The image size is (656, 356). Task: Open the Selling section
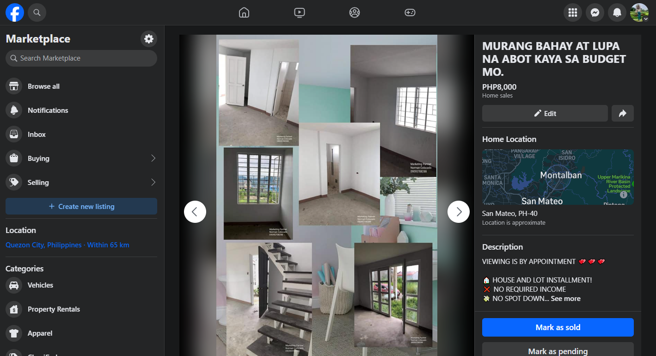81,183
